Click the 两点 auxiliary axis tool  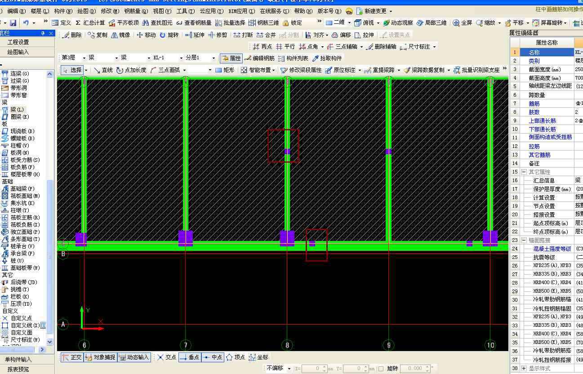(263, 47)
